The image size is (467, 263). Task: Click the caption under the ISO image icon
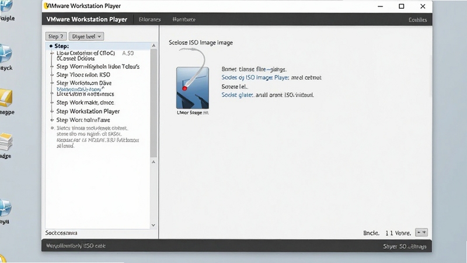click(x=193, y=113)
